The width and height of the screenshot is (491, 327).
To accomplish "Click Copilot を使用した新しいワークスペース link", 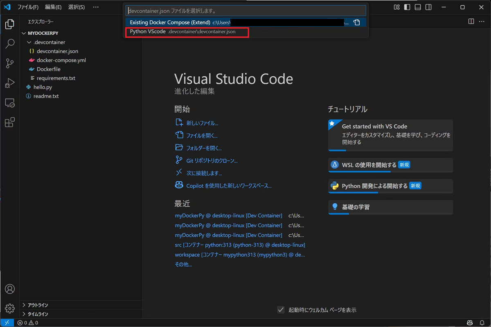I will (229, 186).
